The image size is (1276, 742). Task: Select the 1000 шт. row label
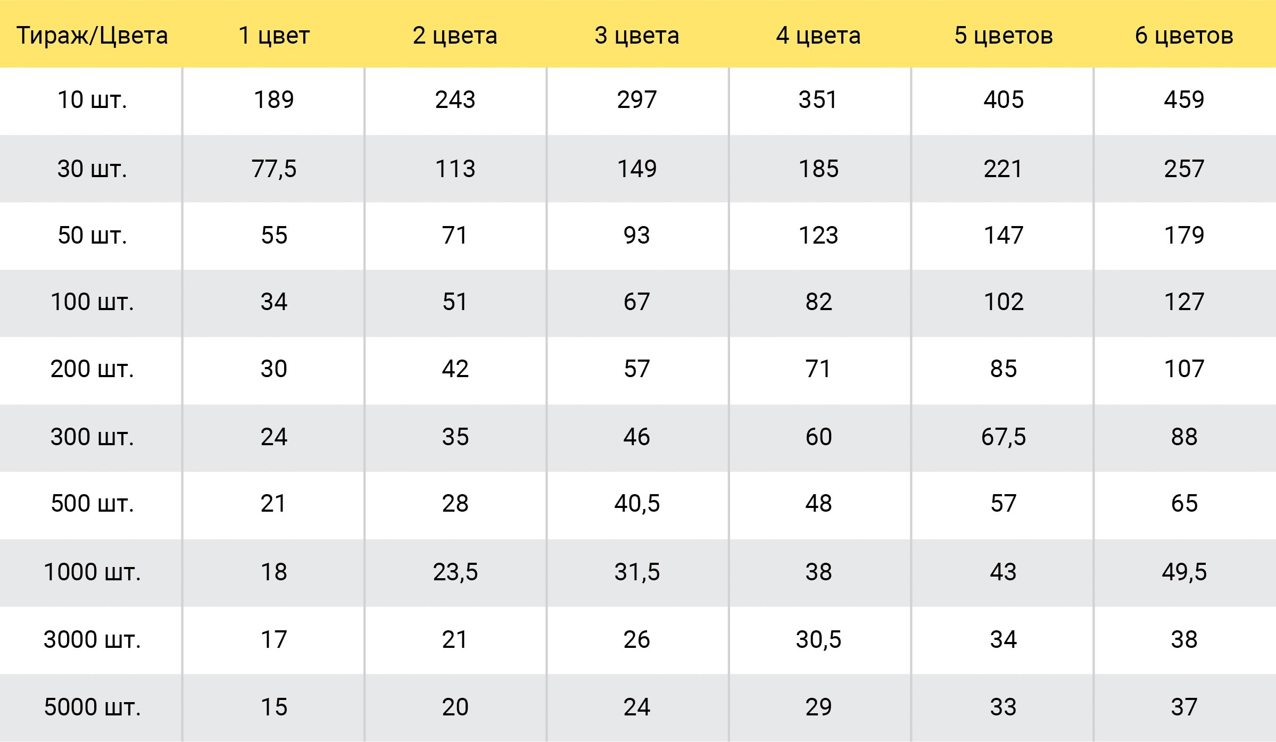pos(92,572)
